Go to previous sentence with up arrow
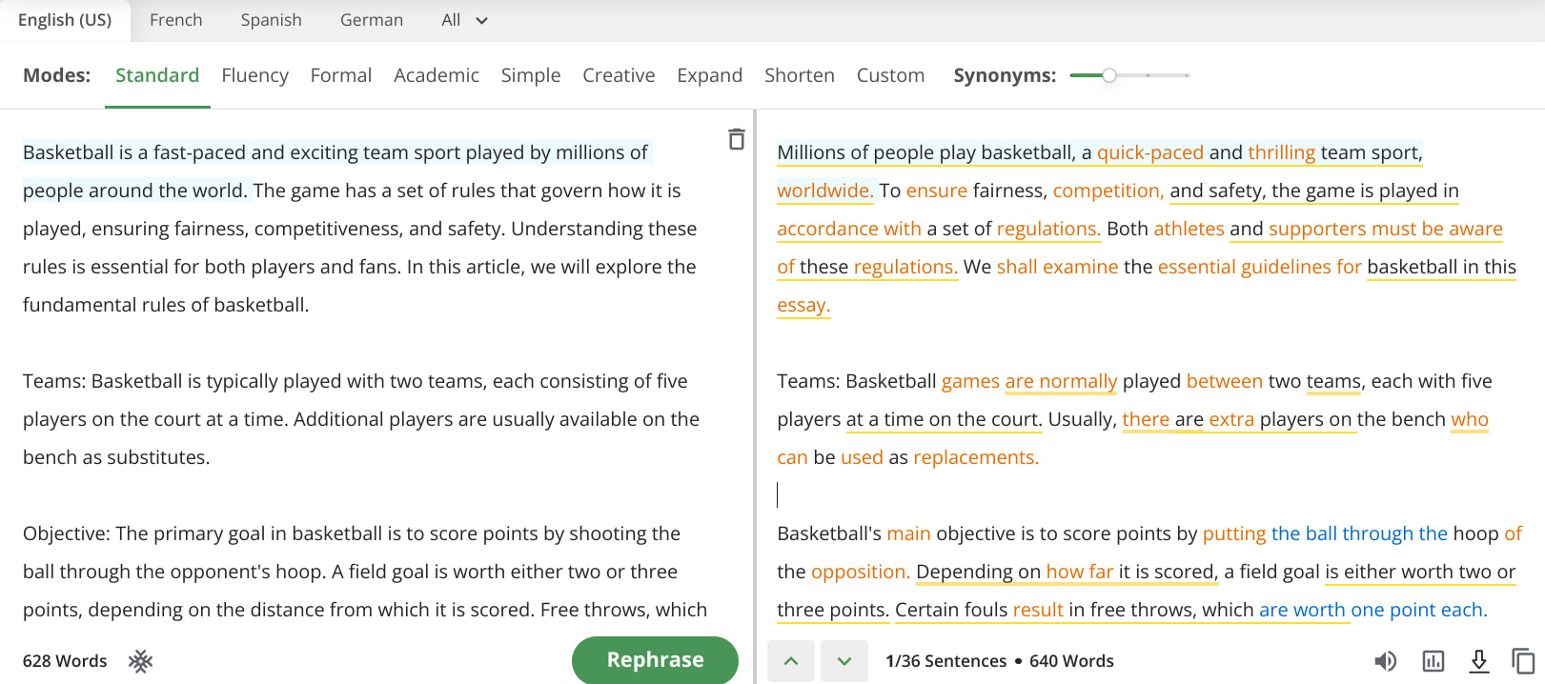Viewport: 1545px width, 684px height. pyautogui.click(x=791, y=661)
